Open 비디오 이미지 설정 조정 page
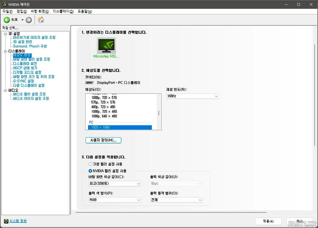 [31, 99]
